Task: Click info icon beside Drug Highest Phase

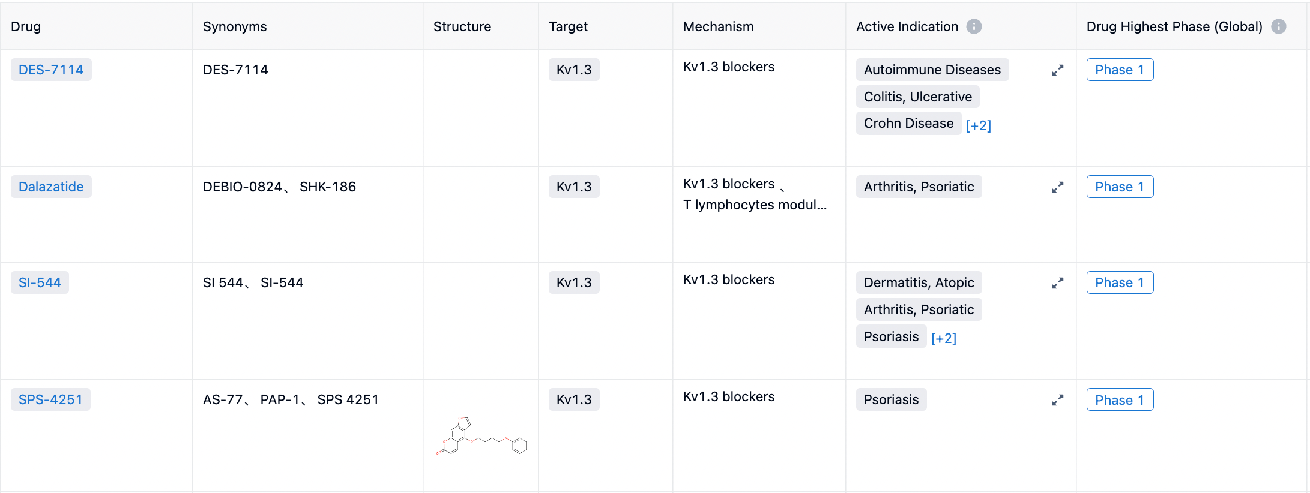Action: click(x=1278, y=26)
